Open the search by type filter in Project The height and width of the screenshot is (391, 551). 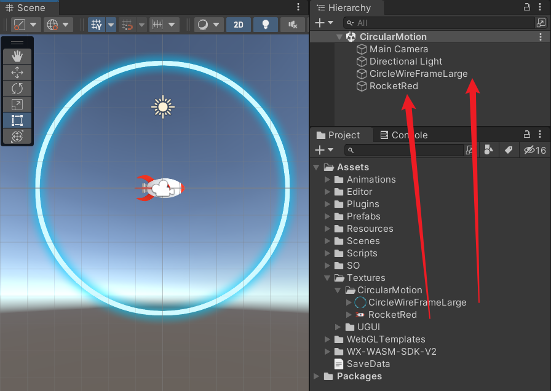click(489, 150)
